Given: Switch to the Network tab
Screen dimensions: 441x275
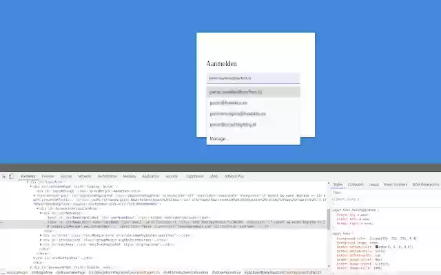Looking at the screenshot, I should click(x=84, y=177).
